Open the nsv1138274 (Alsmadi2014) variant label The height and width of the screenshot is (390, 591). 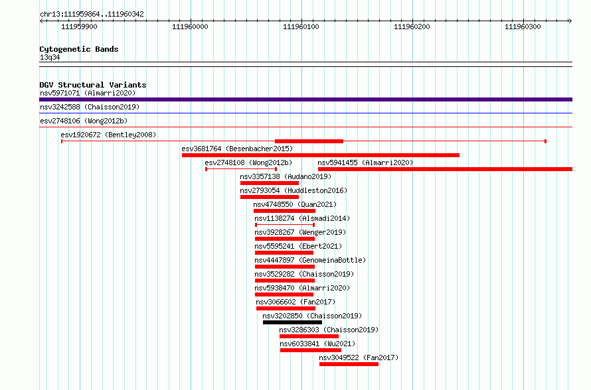click(x=302, y=218)
